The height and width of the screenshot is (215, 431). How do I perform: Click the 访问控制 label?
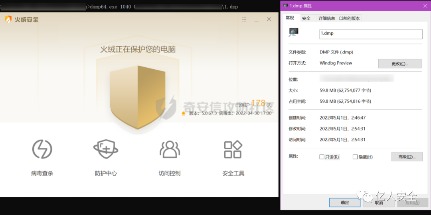point(170,173)
